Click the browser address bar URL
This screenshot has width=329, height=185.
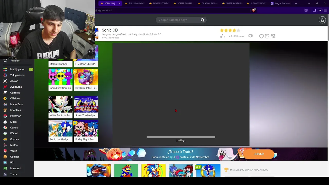point(104,10)
